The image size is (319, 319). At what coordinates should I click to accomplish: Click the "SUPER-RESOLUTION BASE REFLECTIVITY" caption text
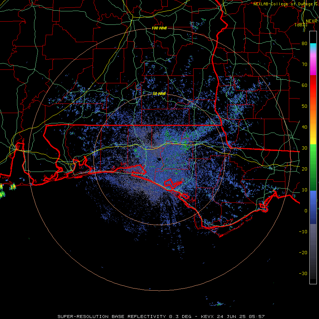tap(112, 317)
